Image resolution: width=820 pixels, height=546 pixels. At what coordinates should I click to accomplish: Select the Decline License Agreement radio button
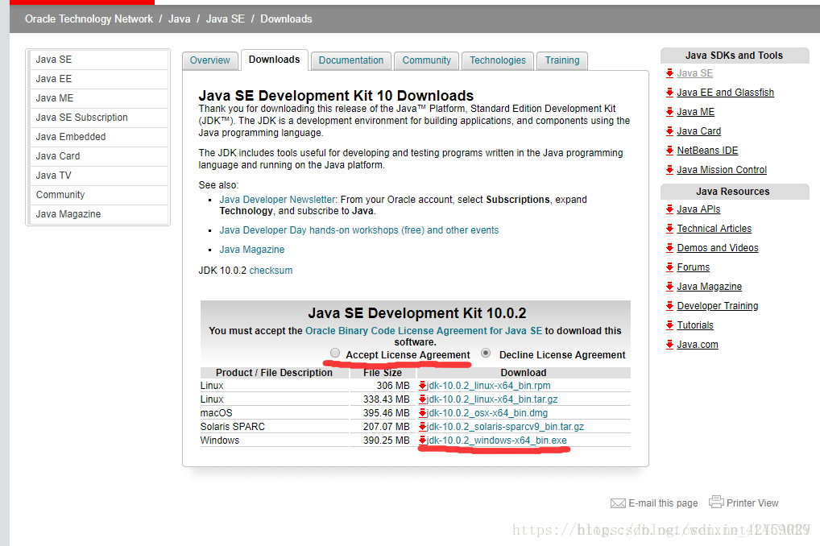click(x=486, y=352)
